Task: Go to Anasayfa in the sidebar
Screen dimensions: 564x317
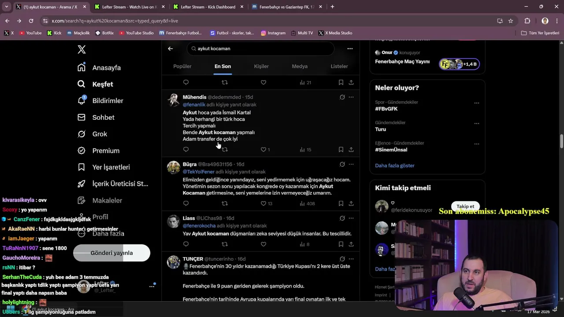Action: click(x=99, y=67)
